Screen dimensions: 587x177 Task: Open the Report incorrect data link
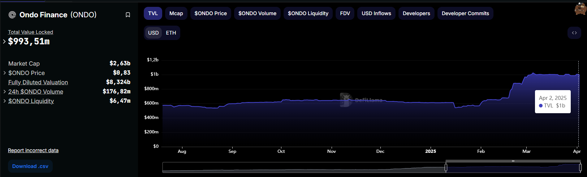pyautogui.click(x=33, y=150)
